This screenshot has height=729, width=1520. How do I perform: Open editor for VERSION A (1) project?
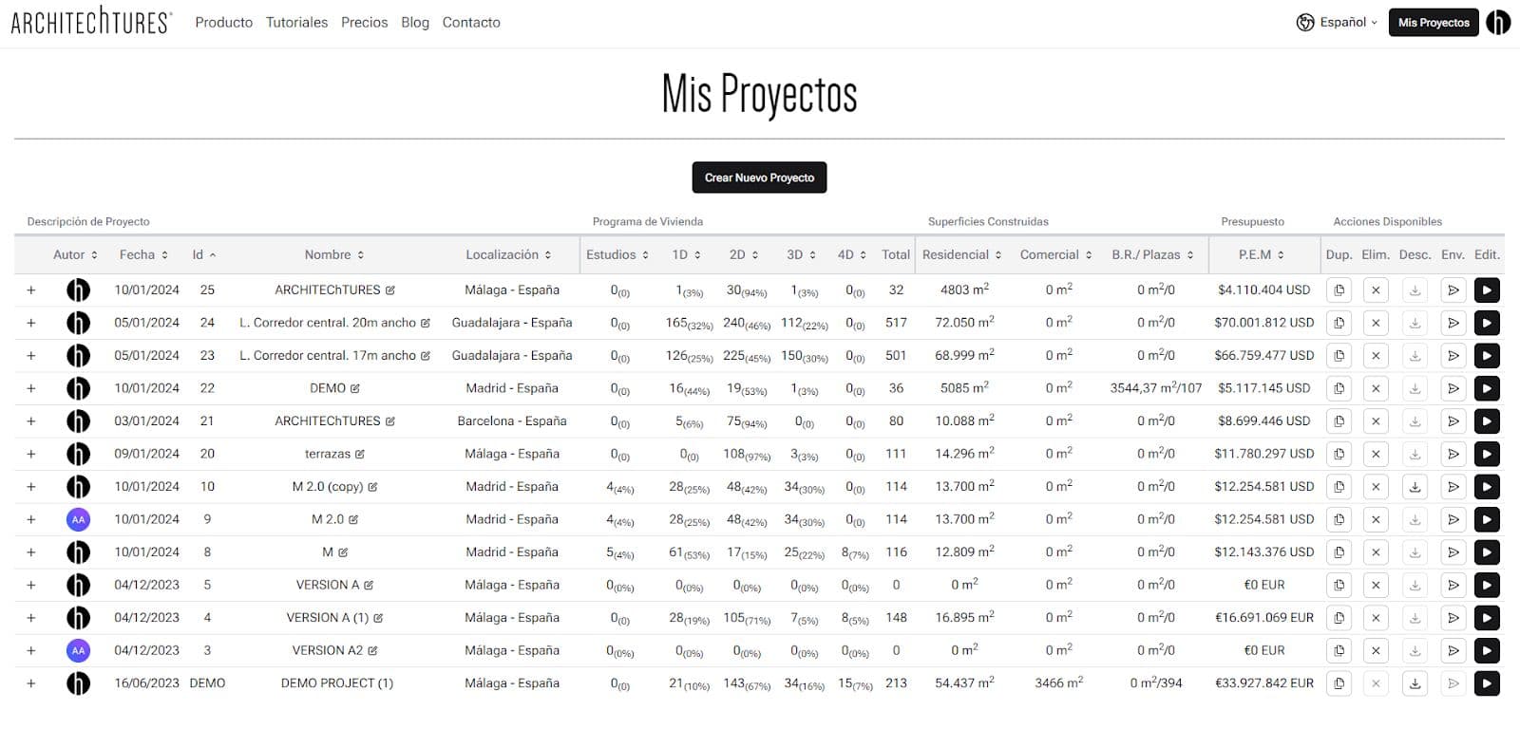[x=1487, y=618]
